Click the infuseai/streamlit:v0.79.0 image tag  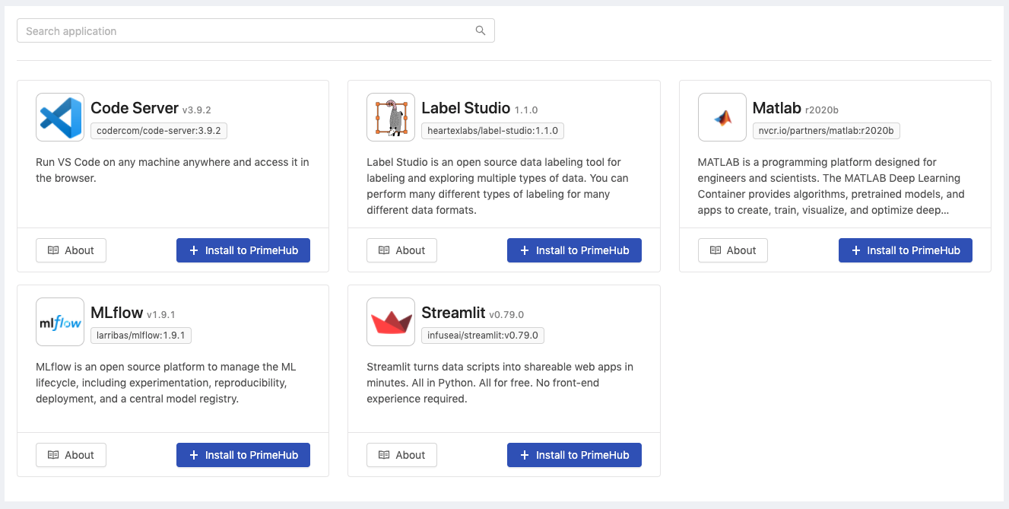coord(483,336)
